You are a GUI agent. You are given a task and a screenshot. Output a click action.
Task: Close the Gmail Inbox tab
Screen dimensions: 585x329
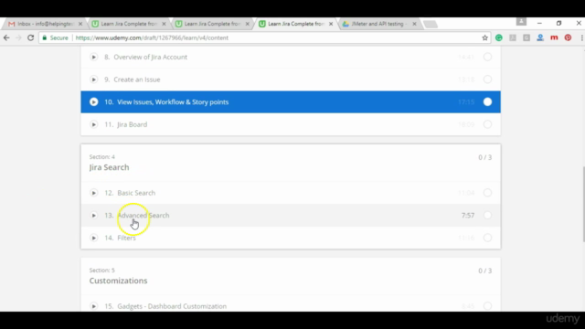80,24
